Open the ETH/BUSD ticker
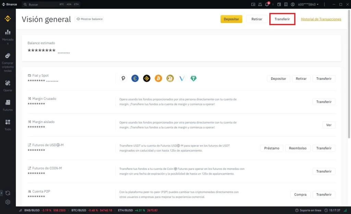351x214 pixels. click(138, 210)
